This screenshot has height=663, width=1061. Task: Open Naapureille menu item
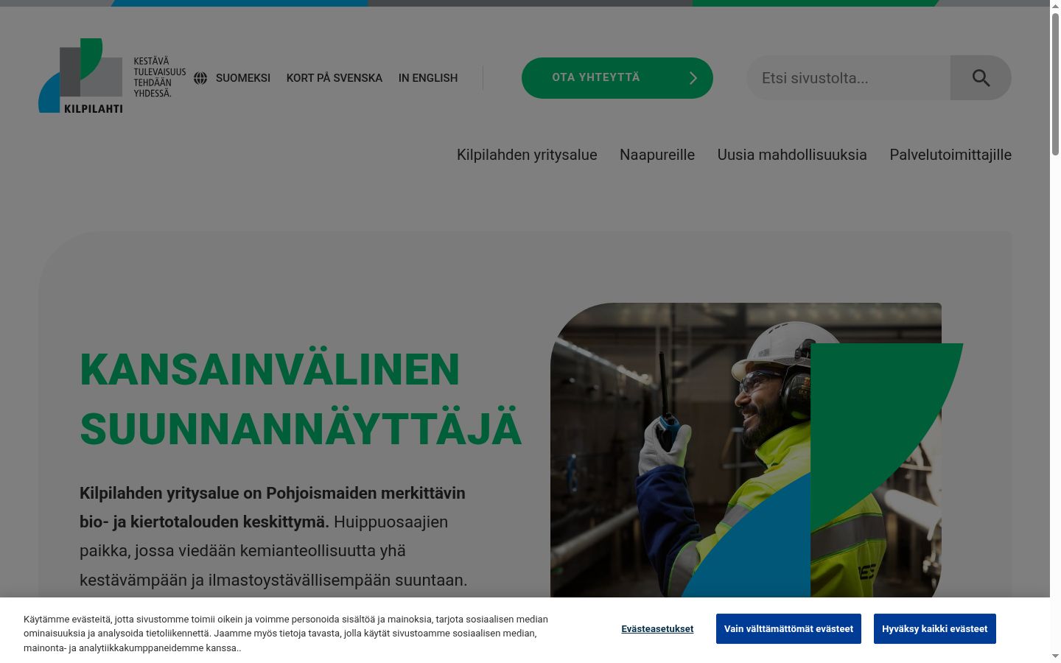tap(657, 155)
